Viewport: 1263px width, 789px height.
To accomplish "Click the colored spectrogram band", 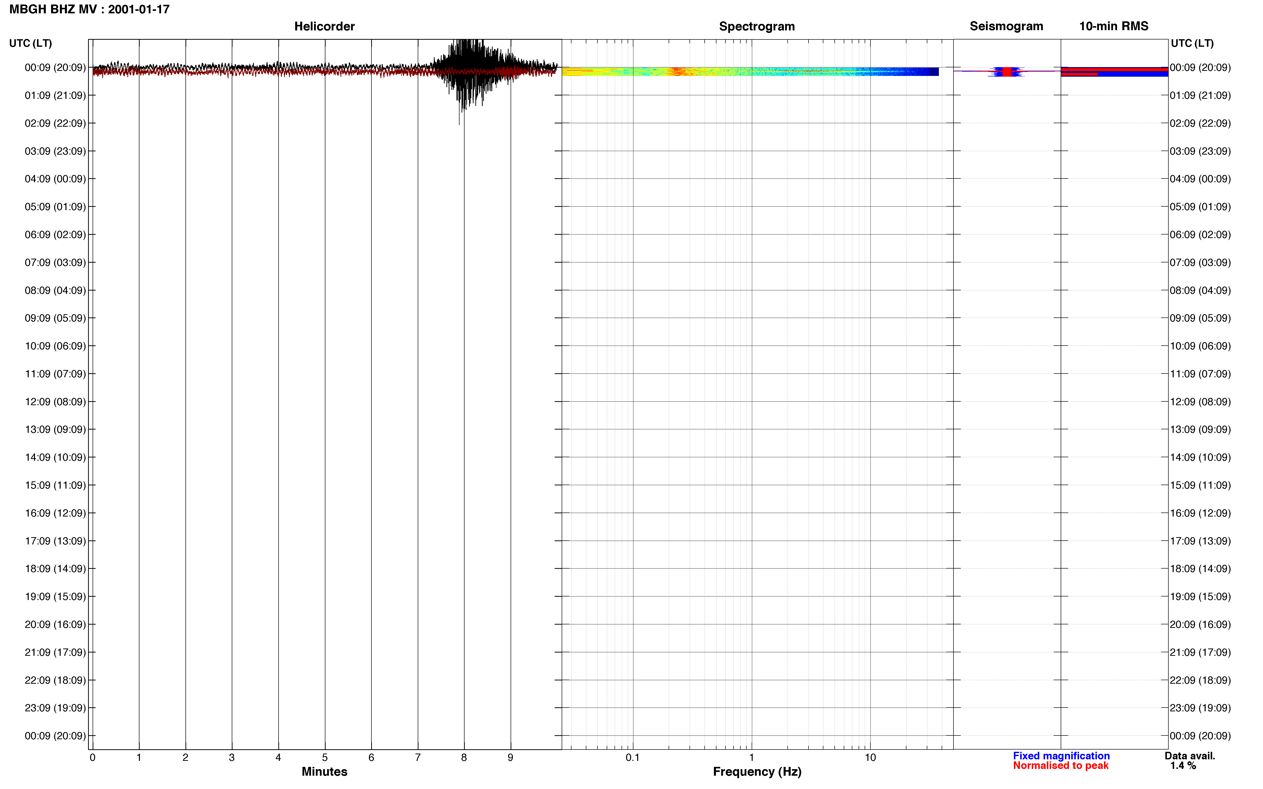I will click(750, 71).
